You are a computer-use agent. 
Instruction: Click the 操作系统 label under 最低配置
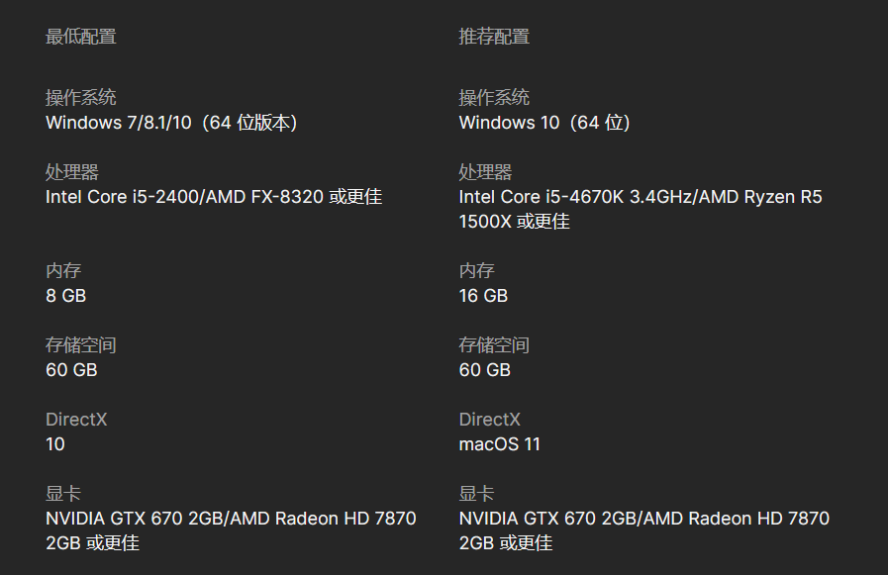81,98
